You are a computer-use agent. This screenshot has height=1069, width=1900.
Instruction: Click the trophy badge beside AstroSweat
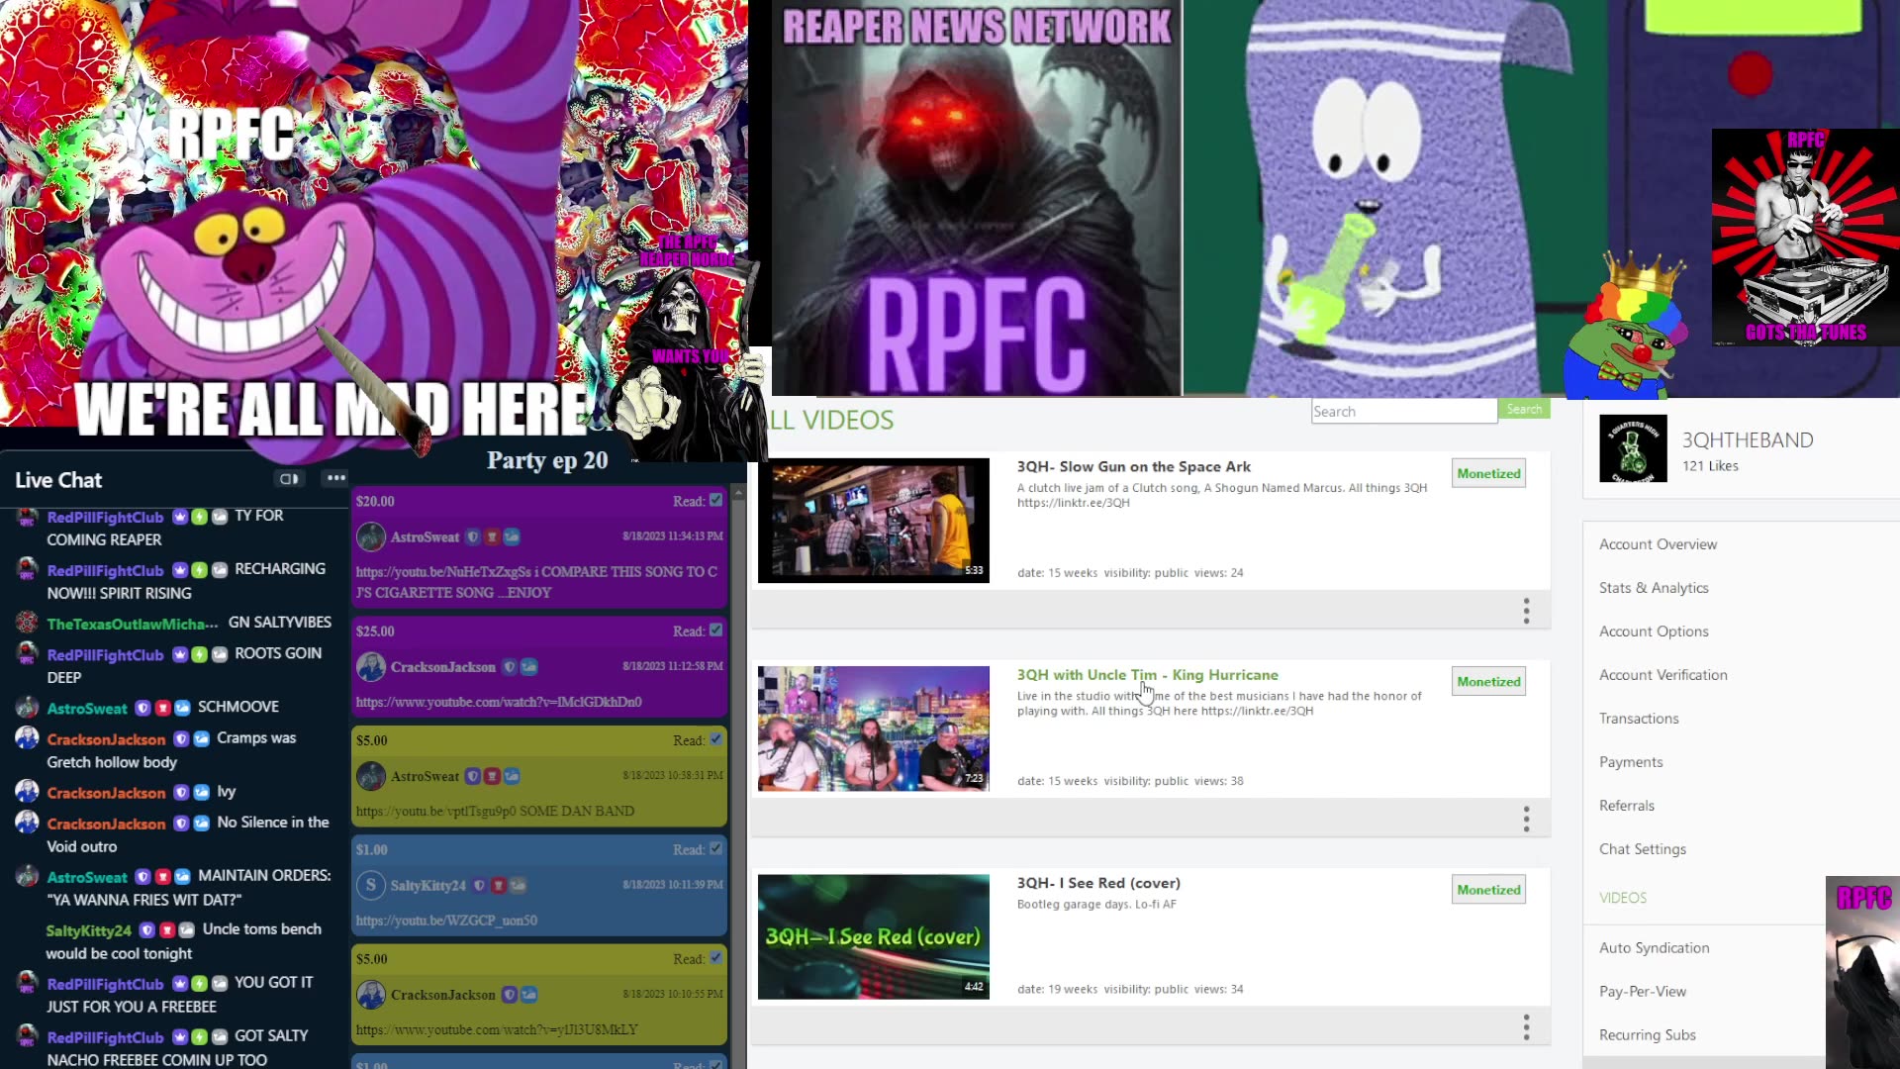[x=162, y=707]
